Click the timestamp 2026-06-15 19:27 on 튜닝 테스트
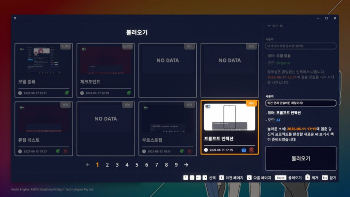This screenshot has height=197, width=350. point(35,151)
